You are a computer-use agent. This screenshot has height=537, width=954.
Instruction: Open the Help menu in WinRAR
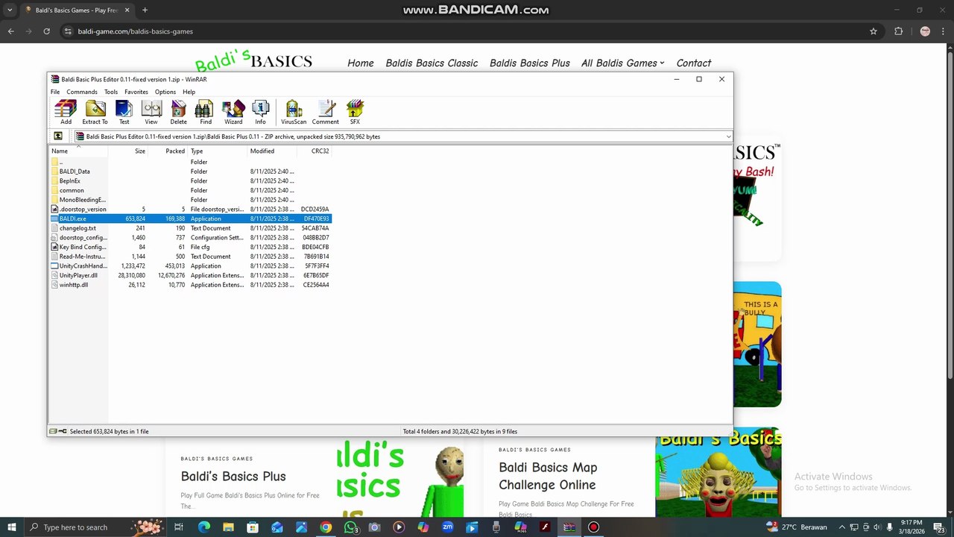tap(189, 92)
